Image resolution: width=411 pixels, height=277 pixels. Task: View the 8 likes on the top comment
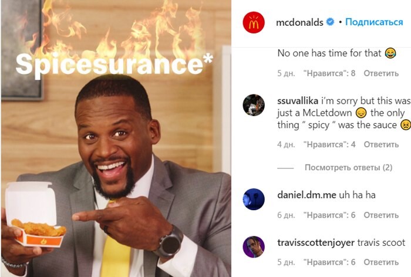329,73
